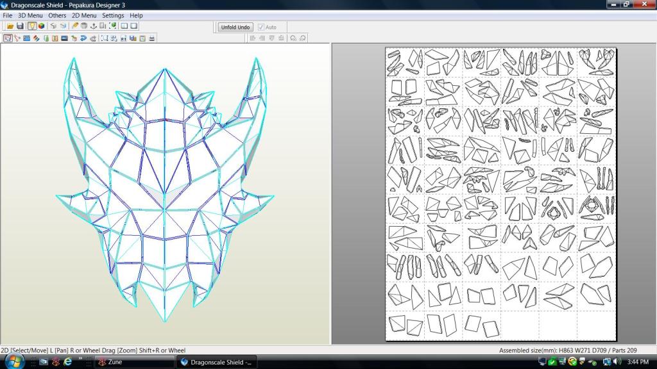
Task: Activate the Select/Move tool icon
Action: 8,38
